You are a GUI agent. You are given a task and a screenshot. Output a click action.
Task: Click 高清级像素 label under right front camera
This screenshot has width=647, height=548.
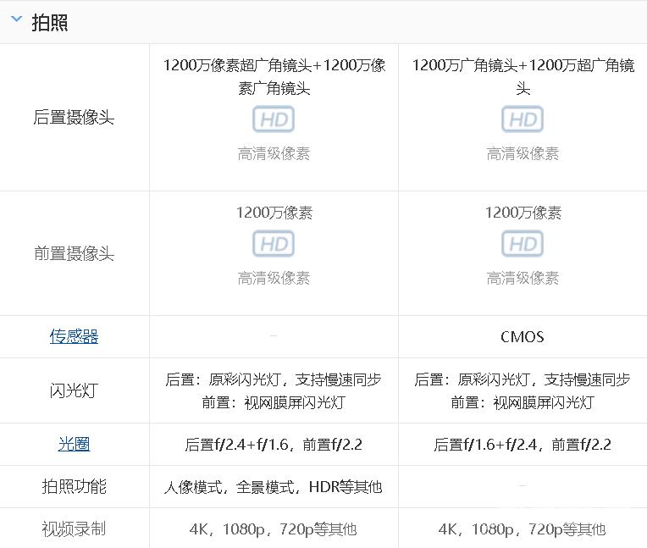tap(523, 278)
